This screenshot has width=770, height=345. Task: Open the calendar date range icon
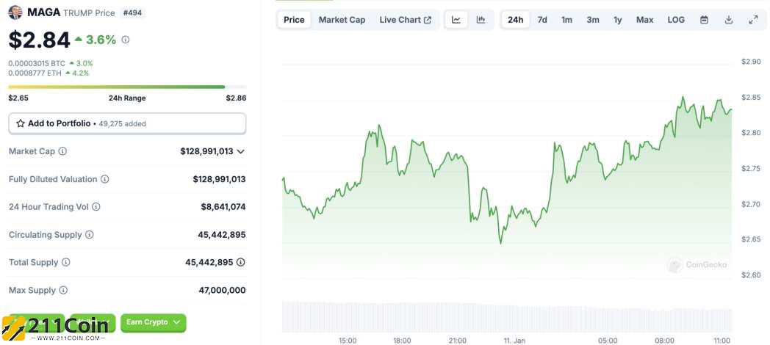(704, 20)
